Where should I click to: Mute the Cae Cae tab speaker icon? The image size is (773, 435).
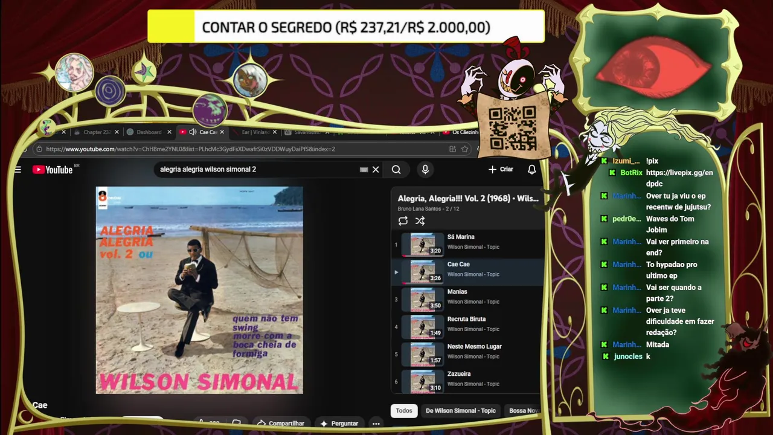coord(193,132)
